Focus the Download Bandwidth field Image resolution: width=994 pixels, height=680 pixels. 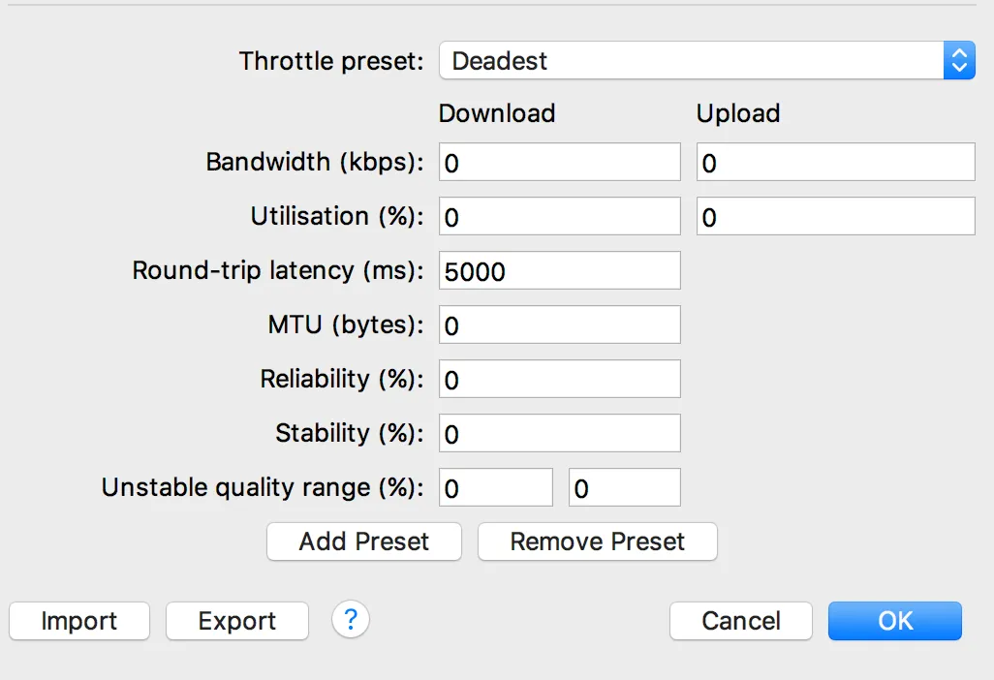[559, 163]
